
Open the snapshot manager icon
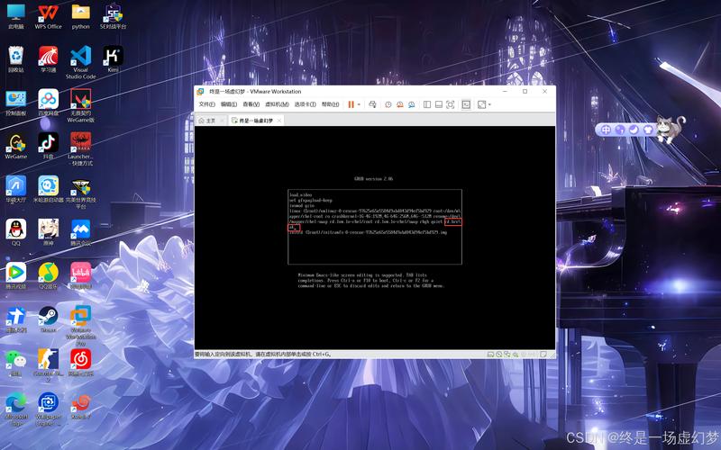[x=411, y=104]
